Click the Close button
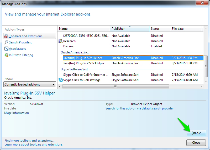The height and width of the screenshot is (150, 210). point(196,142)
